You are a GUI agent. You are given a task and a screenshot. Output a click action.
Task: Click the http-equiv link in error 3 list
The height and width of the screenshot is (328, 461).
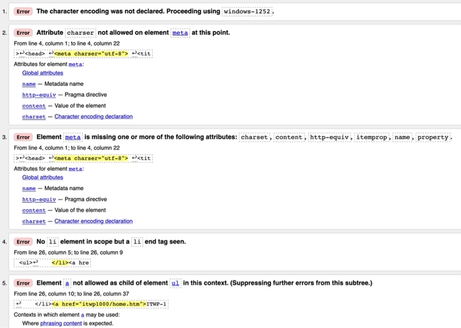(39, 200)
